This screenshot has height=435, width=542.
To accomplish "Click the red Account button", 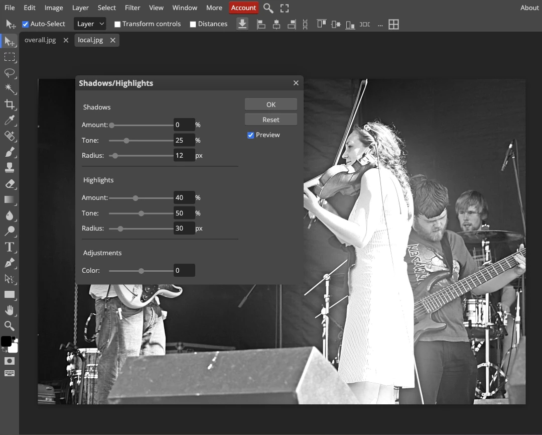I will tap(243, 8).
